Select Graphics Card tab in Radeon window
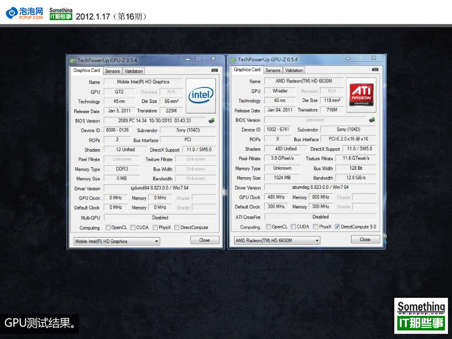The width and height of the screenshot is (452, 339). [247, 70]
